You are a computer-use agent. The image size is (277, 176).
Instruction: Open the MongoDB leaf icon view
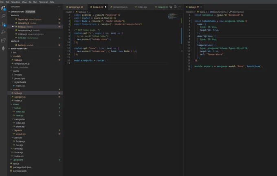click(4, 48)
